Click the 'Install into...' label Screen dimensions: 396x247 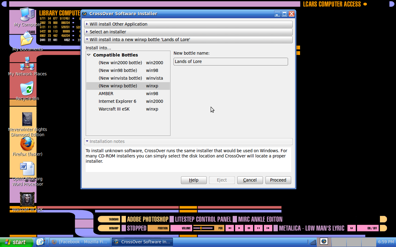(x=98, y=48)
